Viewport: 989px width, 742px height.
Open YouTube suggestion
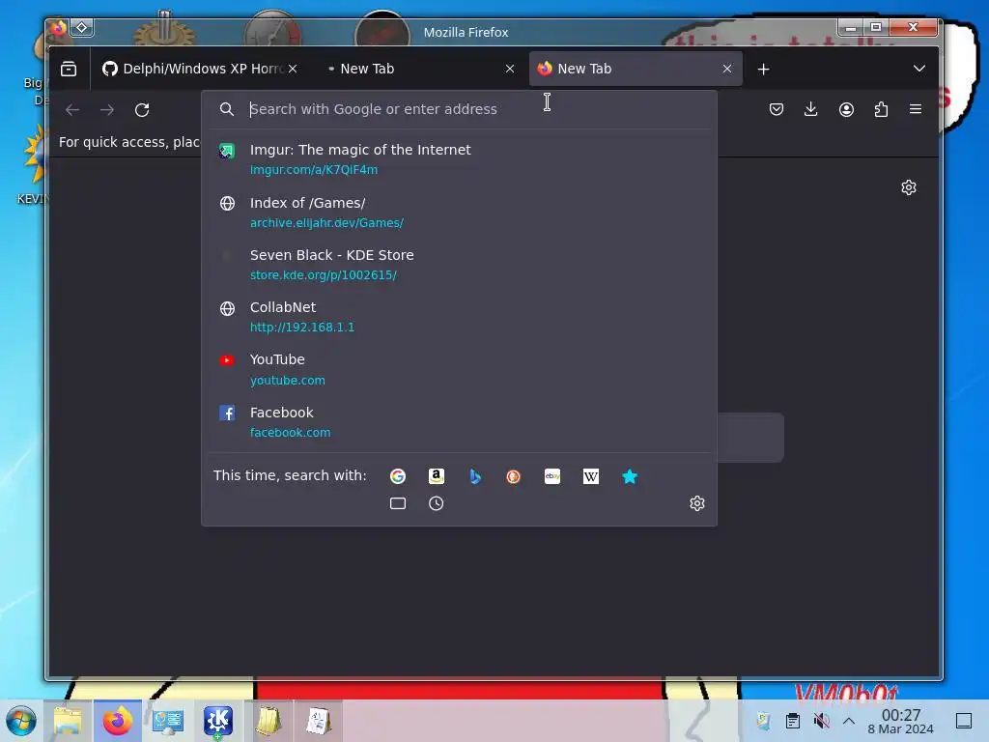click(x=459, y=369)
